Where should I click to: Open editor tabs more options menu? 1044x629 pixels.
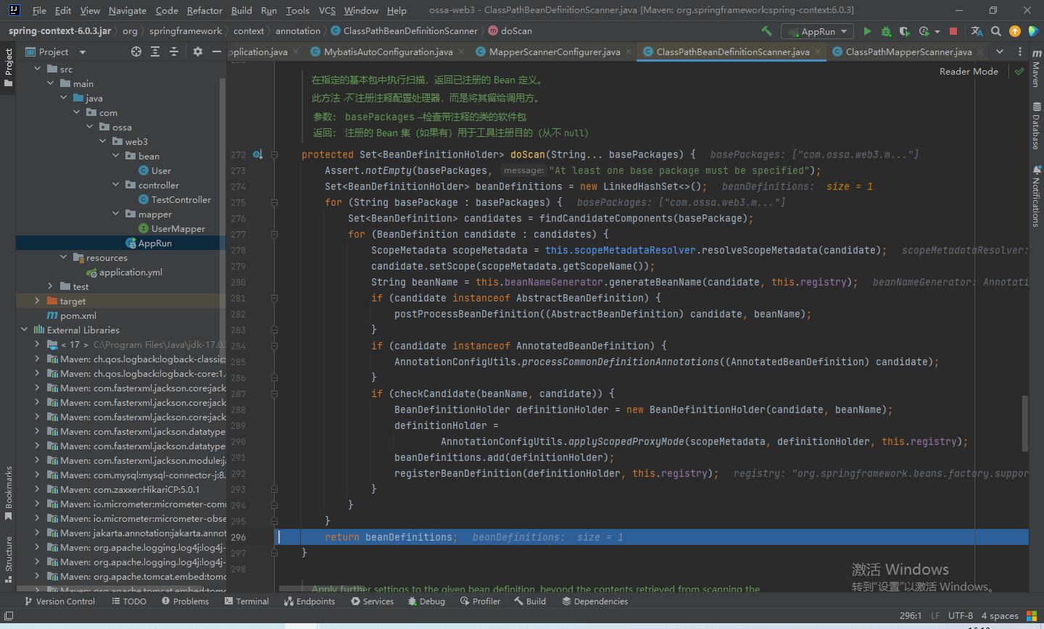1019,51
